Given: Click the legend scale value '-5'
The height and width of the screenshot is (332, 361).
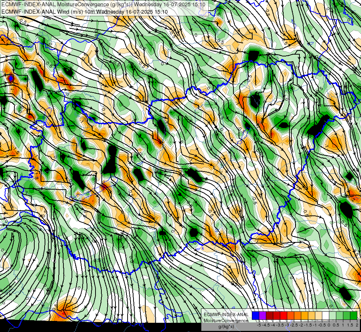Looking at the screenshot, I should tap(259, 325).
